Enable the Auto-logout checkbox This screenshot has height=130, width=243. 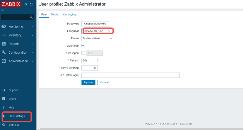pyautogui.click(x=83, y=53)
